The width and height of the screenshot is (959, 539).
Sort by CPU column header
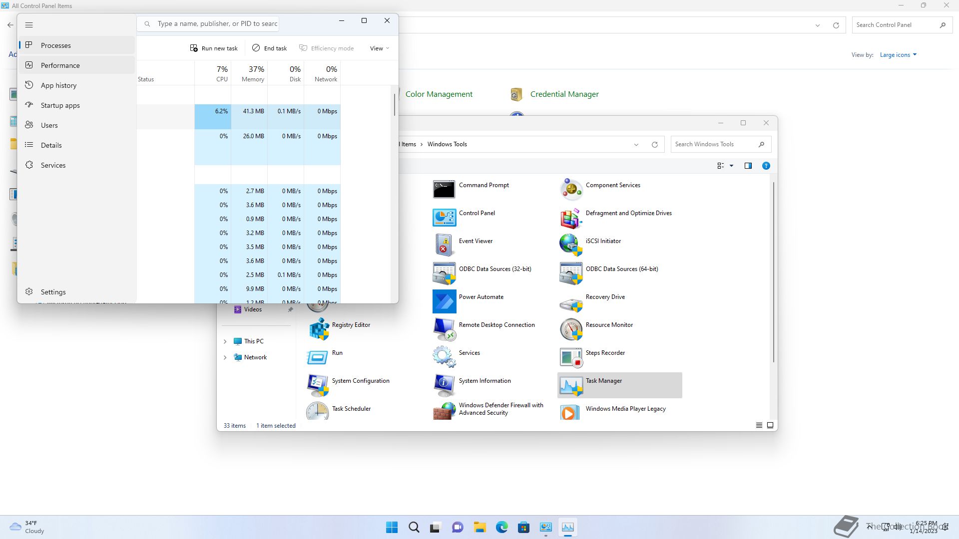[x=213, y=73]
